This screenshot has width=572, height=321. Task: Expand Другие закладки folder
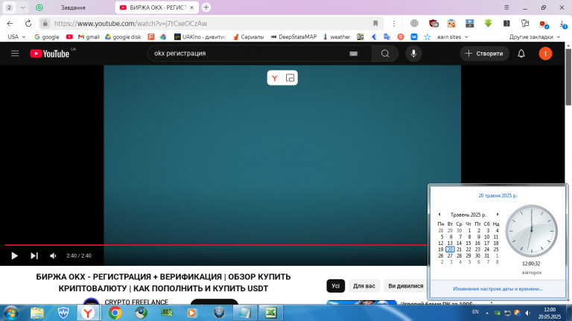535,36
